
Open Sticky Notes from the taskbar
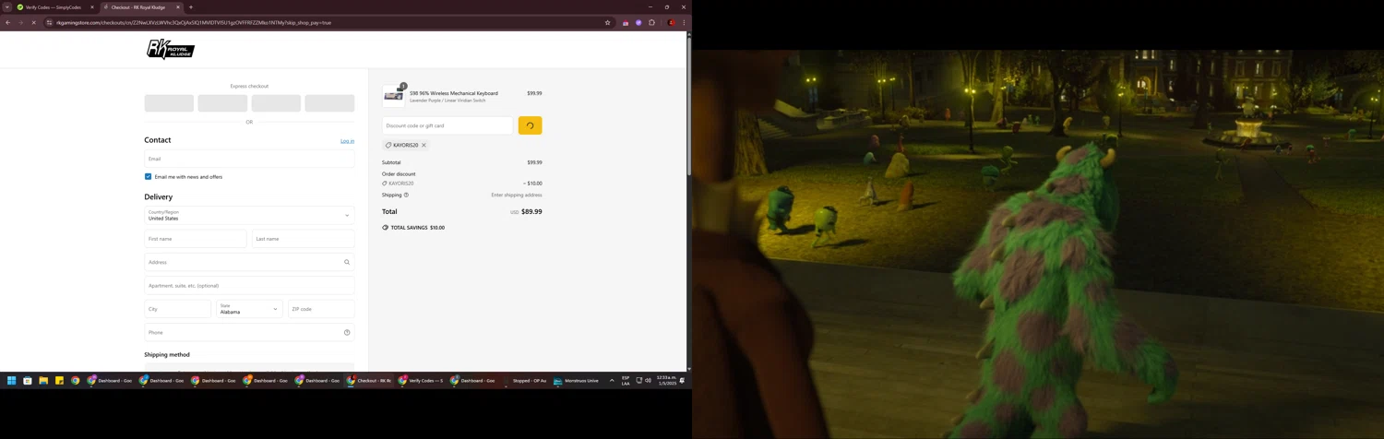click(x=59, y=380)
